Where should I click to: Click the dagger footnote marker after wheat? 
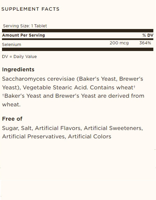coord(134,87)
